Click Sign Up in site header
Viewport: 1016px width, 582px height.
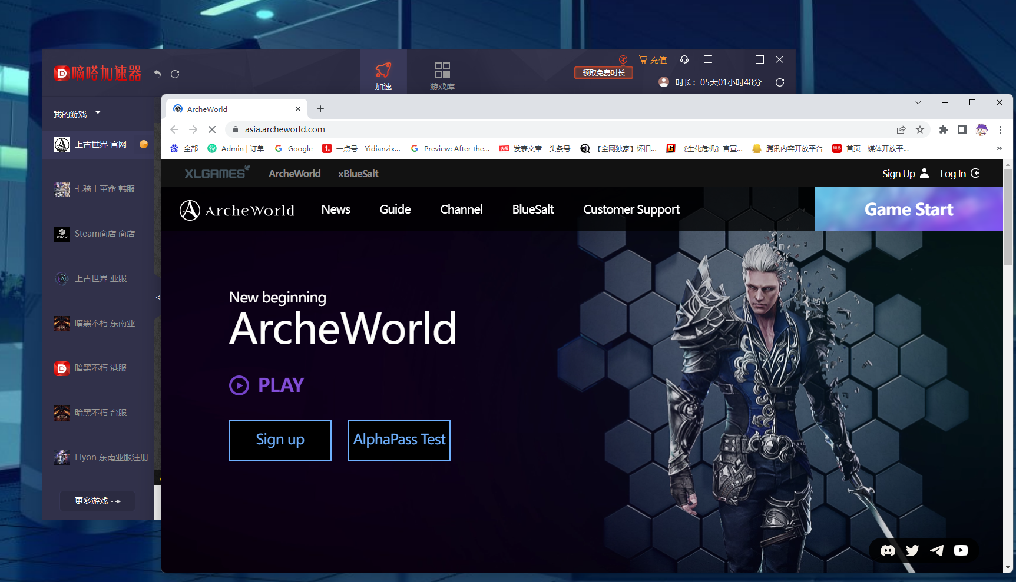(x=905, y=173)
